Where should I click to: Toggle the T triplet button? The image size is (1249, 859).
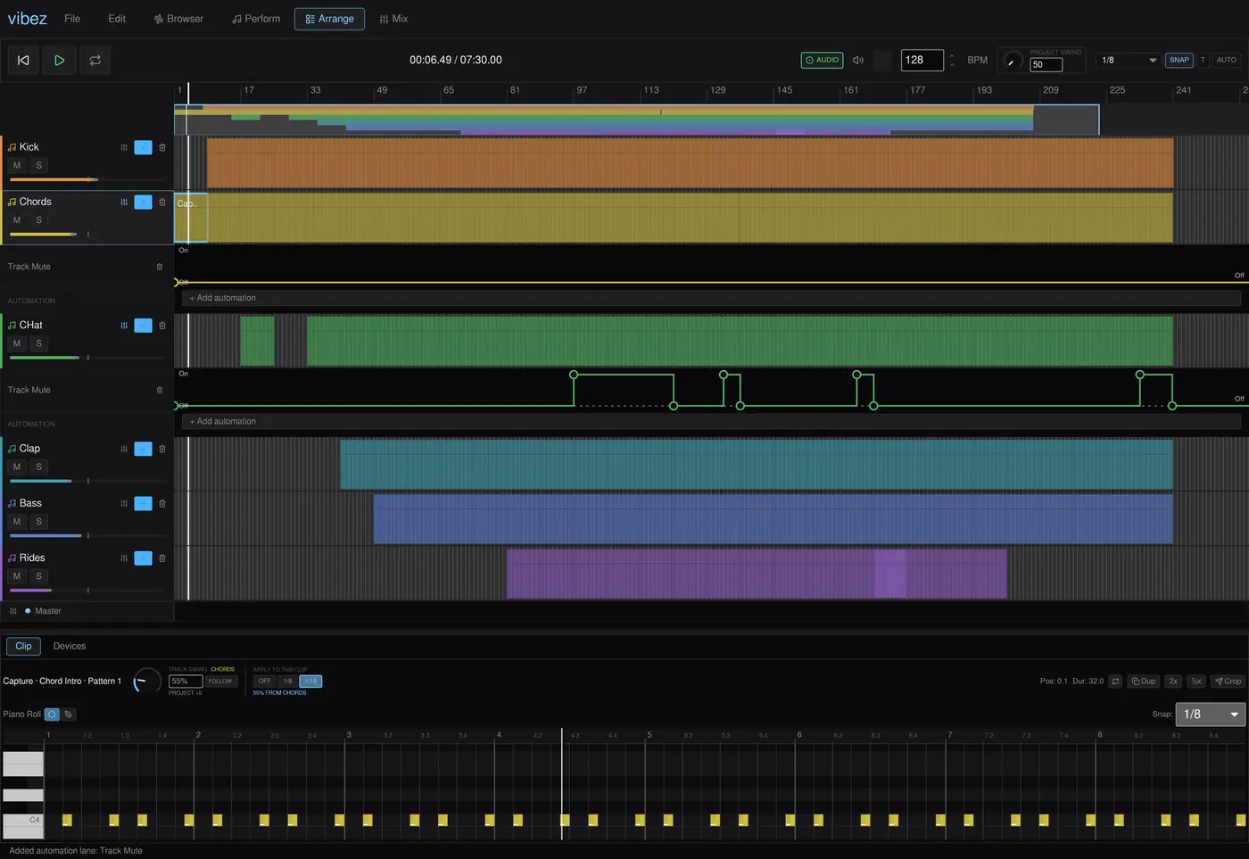click(x=1203, y=61)
